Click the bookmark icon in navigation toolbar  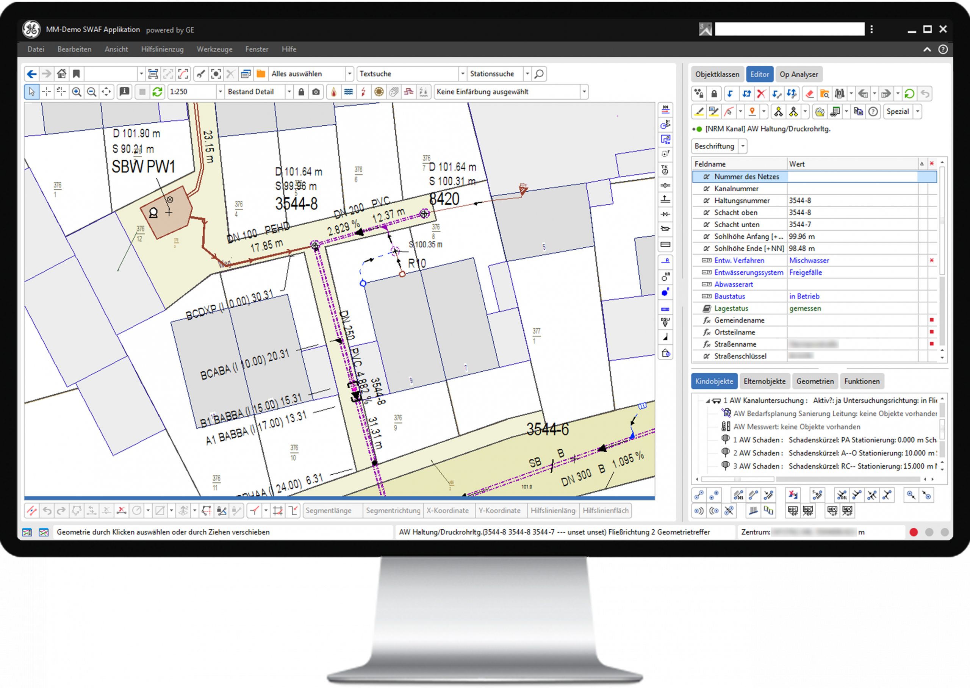click(76, 74)
